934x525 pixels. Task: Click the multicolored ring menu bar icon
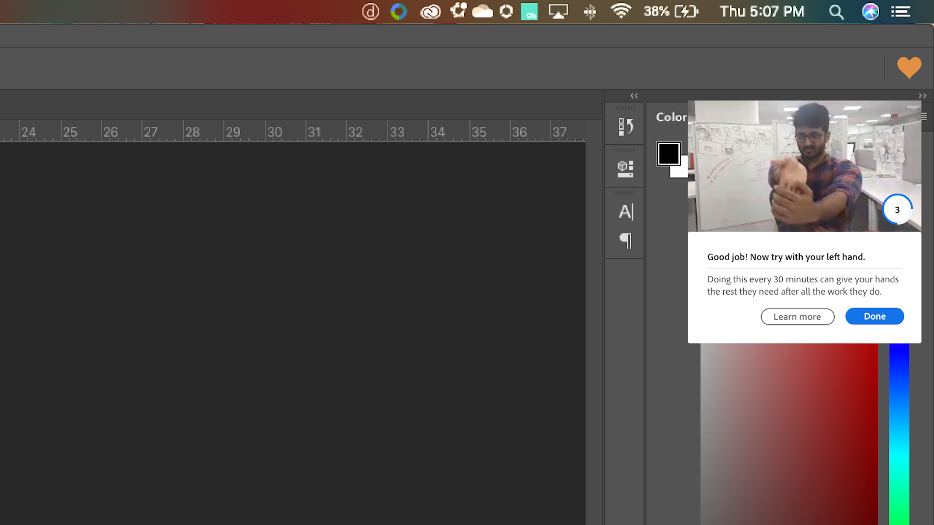pyautogui.click(x=399, y=12)
